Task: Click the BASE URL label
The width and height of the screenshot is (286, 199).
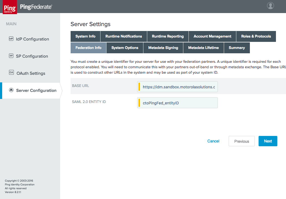Action: pyautogui.click(x=80, y=86)
